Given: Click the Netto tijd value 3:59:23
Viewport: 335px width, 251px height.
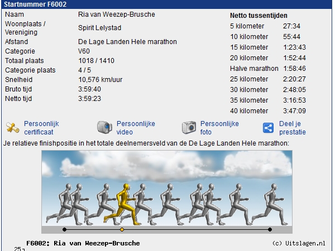Looking at the screenshot, I should pos(90,99).
